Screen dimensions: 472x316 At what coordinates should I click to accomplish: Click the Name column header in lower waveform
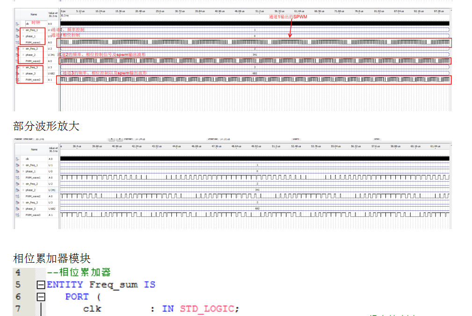click(x=34, y=150)
